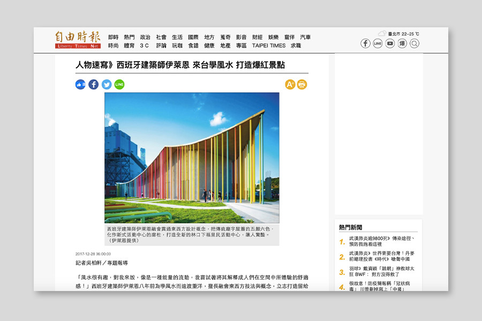The height and width of the screenshot is (321, 482).
Task: Open the 求職 navigation link
Action: pyautogui.click(x=296, y=46)
